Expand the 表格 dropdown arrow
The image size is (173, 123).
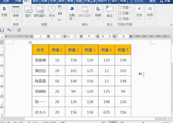pyautogui.click(x=16, y=19)
